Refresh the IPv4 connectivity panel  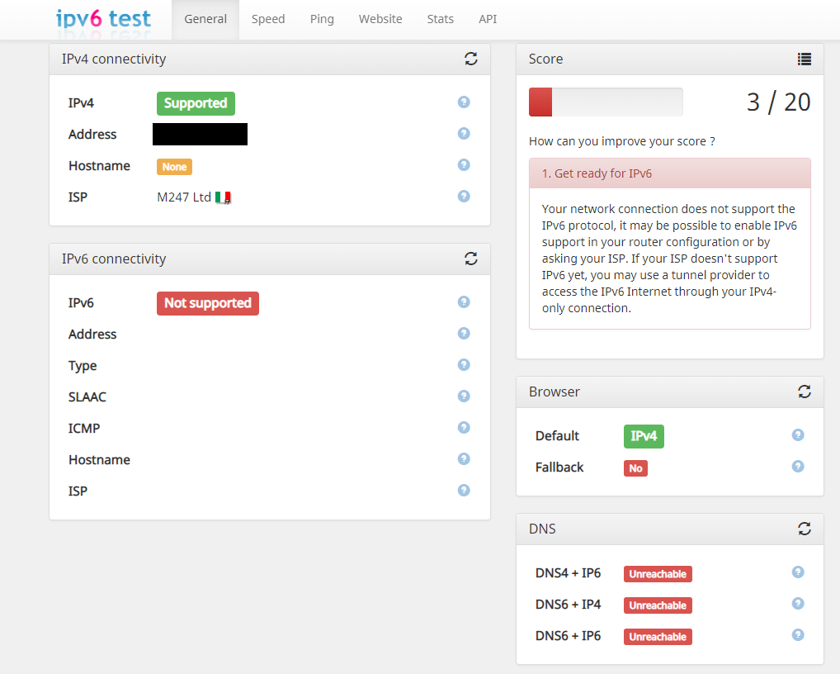(471, 59)
